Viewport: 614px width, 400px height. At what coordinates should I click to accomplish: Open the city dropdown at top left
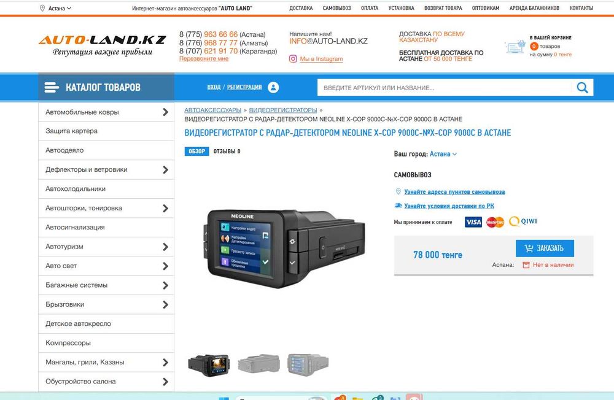[56, 8]
